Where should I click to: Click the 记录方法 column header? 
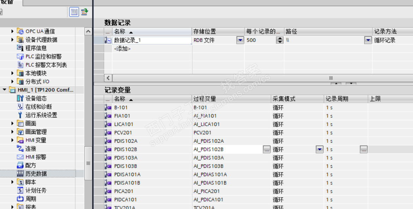[x=393, y=32]
